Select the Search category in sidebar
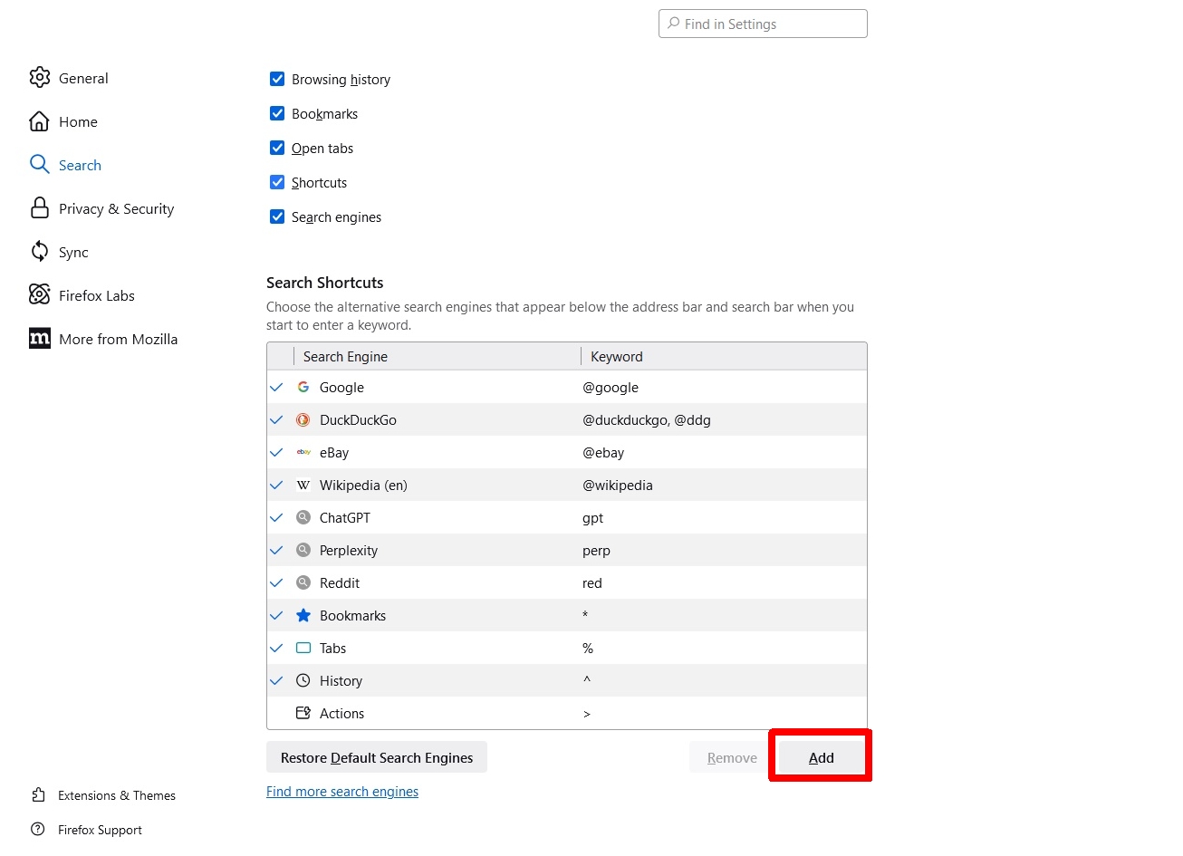 (x=80, y=165)
